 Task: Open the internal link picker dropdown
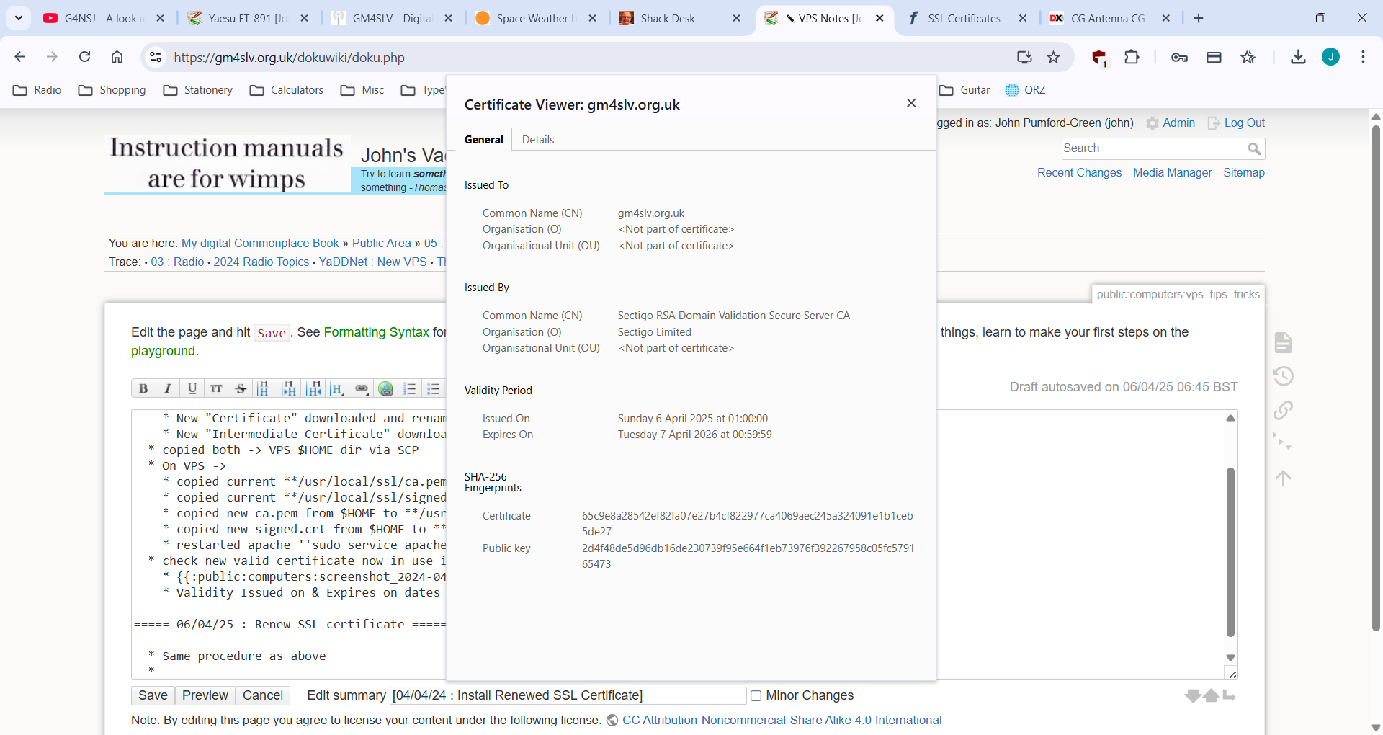(x=362, y=388)
